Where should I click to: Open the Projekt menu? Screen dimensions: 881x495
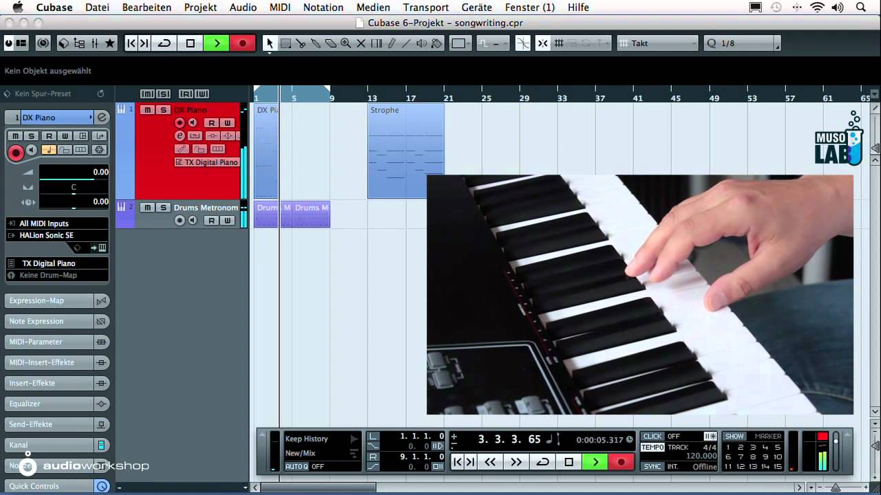click(x=200, y=8)
